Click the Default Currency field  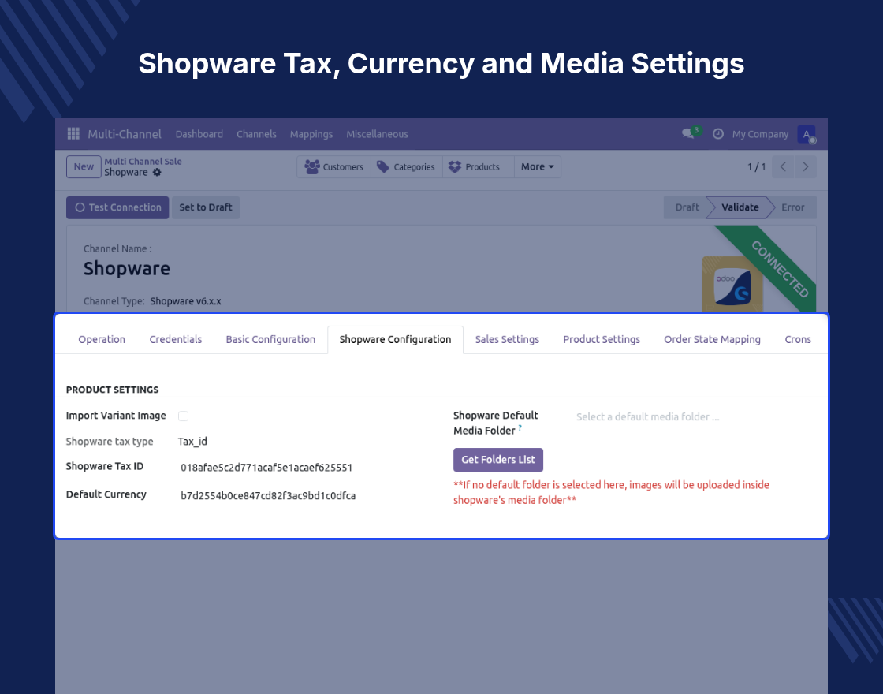(x=268, y=496)
